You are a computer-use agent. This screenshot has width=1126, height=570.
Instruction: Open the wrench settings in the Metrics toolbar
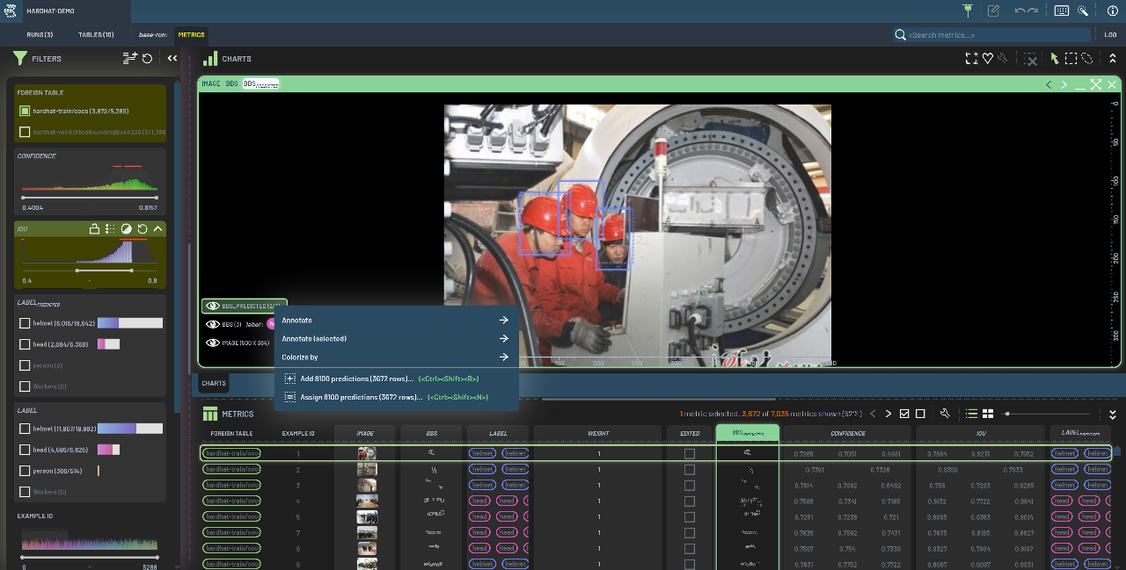pyautogui.click(x=945, y=414)
